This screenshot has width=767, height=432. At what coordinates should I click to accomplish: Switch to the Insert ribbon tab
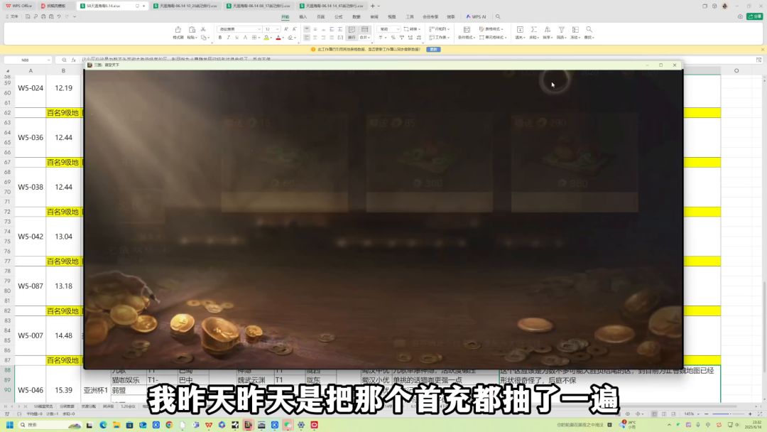pyautogui.click(x=303, y=16)
